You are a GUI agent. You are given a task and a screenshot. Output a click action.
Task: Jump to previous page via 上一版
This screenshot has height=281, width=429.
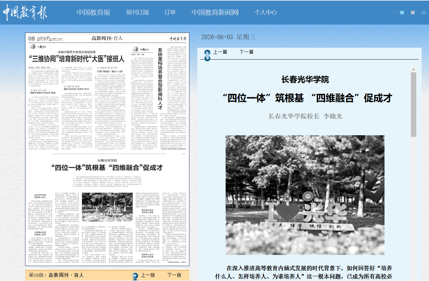coord(148,275)
